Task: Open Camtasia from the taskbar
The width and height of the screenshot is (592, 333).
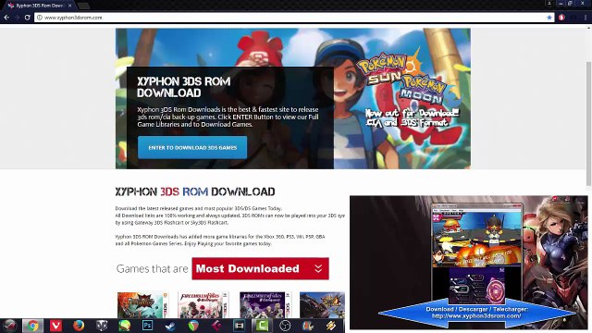Action: [262, 326]
